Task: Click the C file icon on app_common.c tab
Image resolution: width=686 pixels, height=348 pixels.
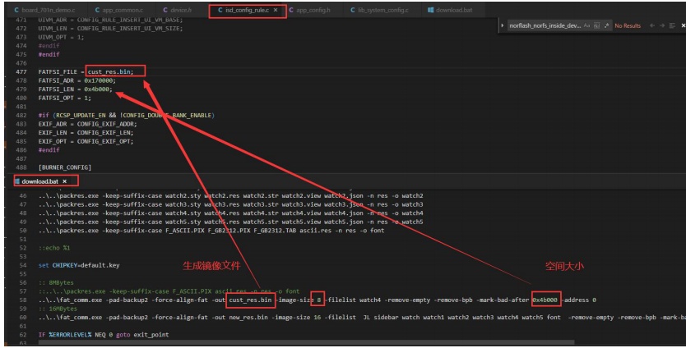Action: click(97, 10)
